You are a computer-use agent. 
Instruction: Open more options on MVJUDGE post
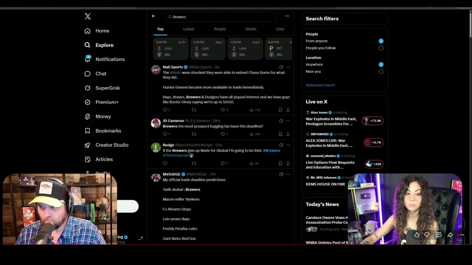click(288, 174)
